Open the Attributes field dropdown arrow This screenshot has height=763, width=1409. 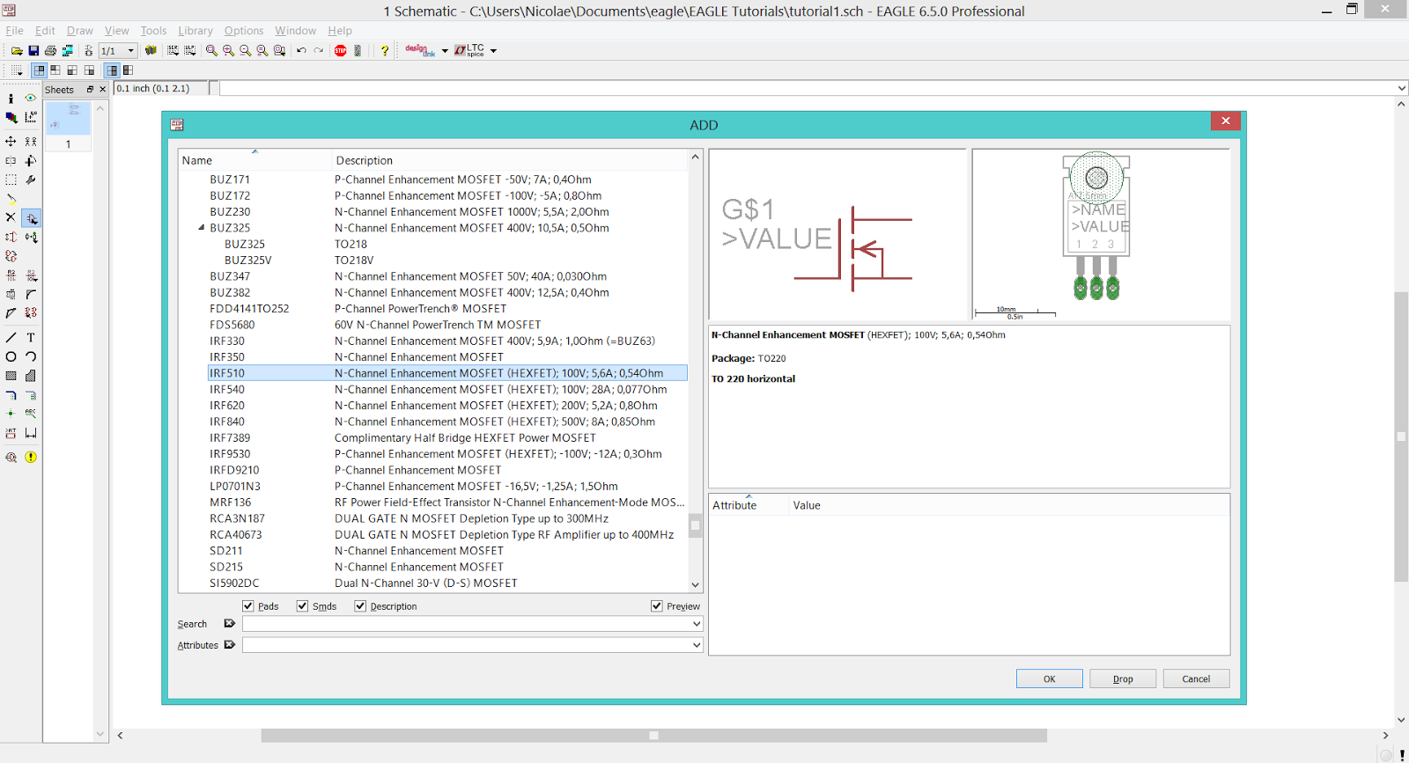[697, 645]
